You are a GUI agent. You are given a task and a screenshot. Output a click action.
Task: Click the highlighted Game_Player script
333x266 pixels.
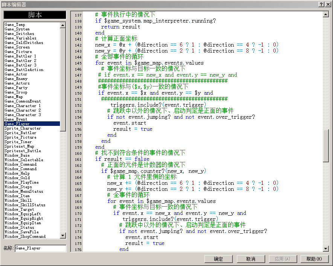(x=32, y=124)
